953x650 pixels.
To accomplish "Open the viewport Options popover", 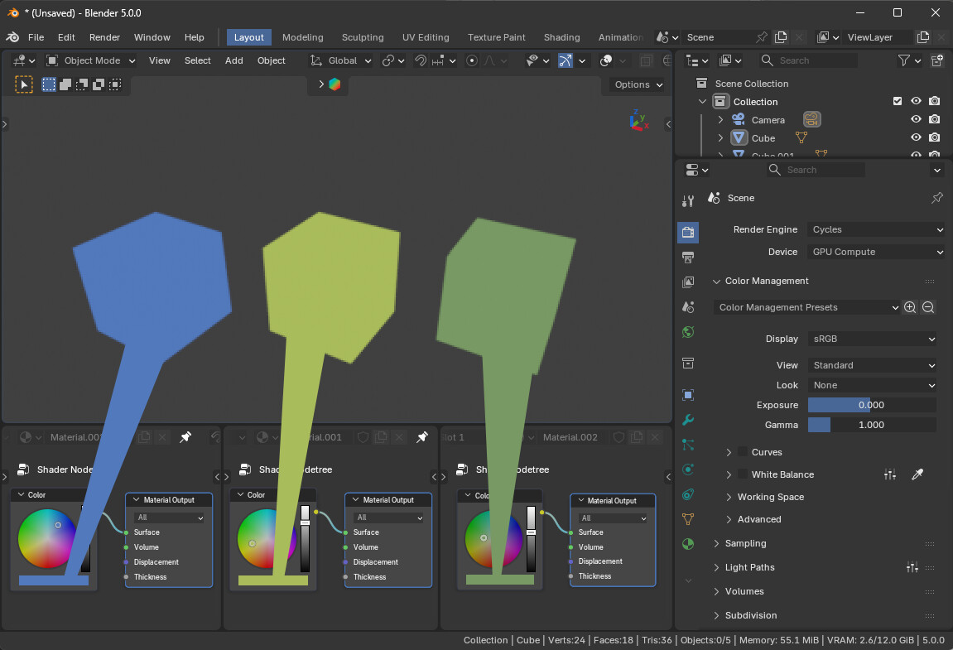I will (638, 84).
